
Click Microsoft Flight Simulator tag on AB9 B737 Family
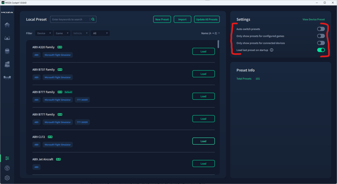(x=58, y=77)
